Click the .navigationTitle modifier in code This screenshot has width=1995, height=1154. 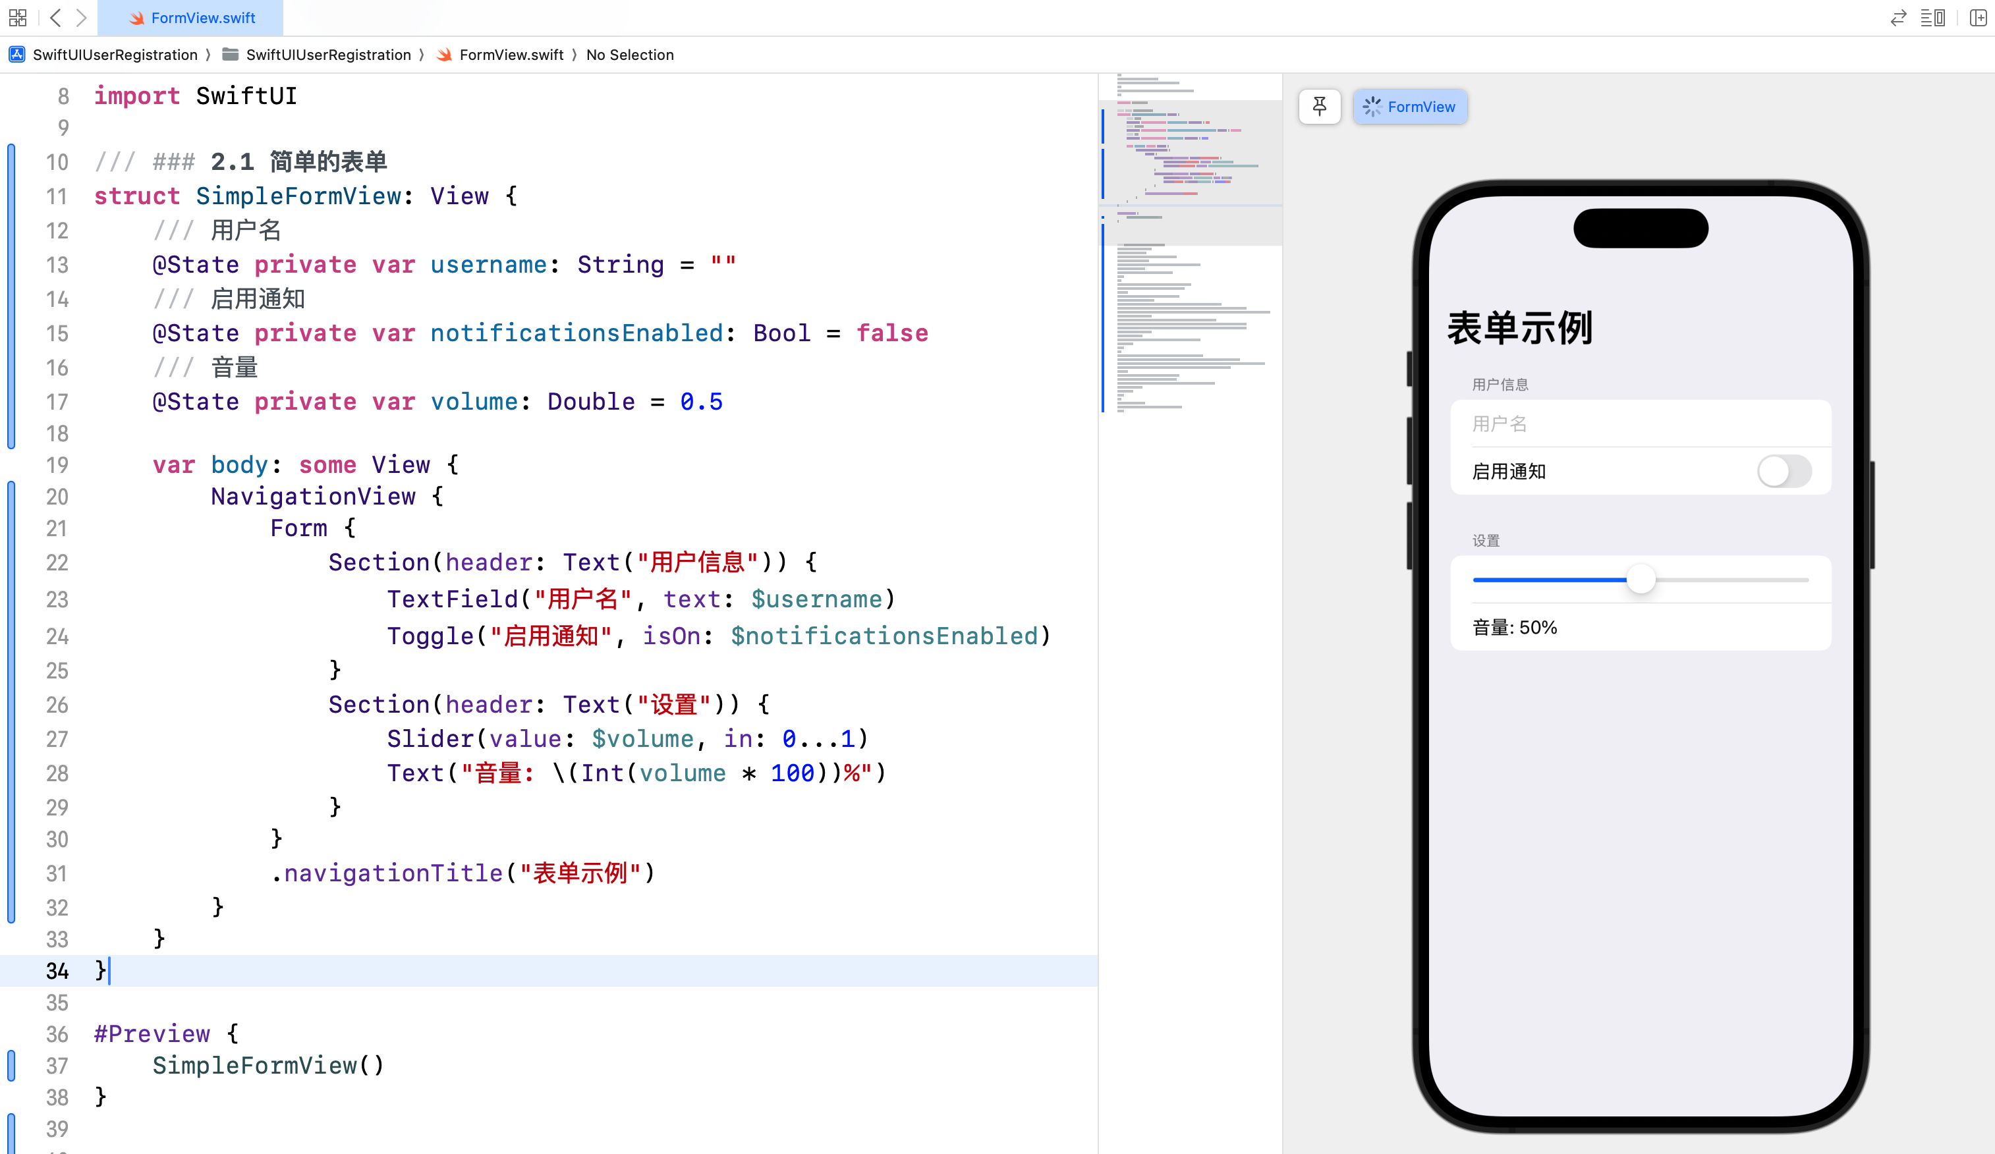(387, 873)
